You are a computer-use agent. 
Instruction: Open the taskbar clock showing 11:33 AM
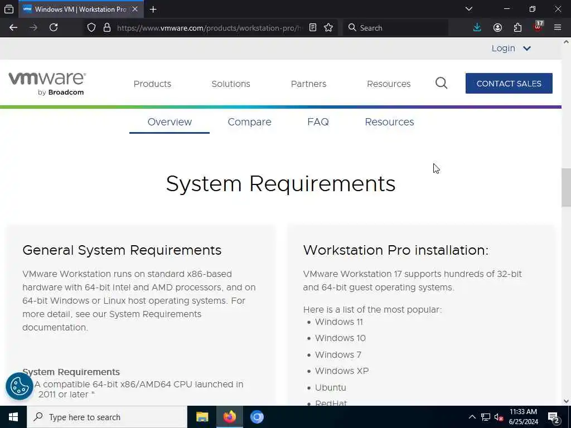click(523, 417)
